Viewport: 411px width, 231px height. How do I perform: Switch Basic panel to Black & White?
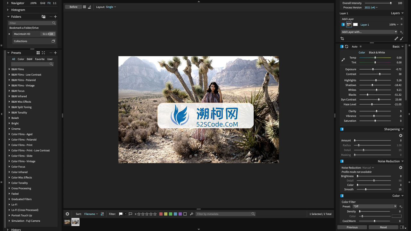[377, 53]
